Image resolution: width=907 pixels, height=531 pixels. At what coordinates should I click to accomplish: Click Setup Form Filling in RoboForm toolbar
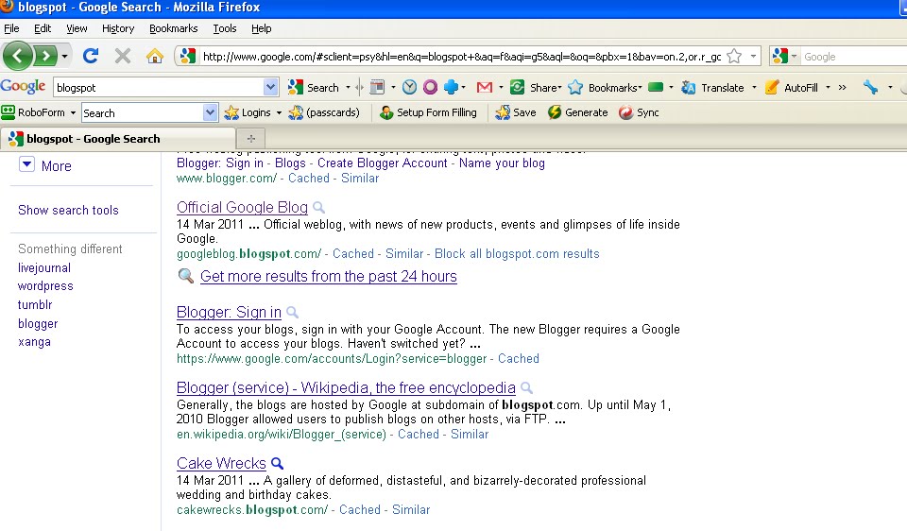[428, 112]
